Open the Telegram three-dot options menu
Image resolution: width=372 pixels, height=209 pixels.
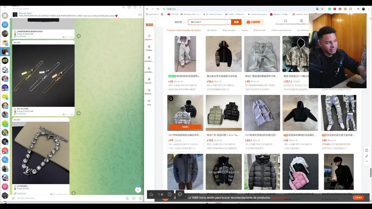point(140,7)
